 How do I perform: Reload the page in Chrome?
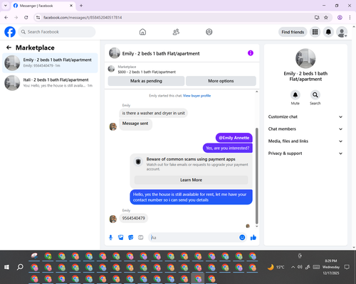click(x=26, y=17)
